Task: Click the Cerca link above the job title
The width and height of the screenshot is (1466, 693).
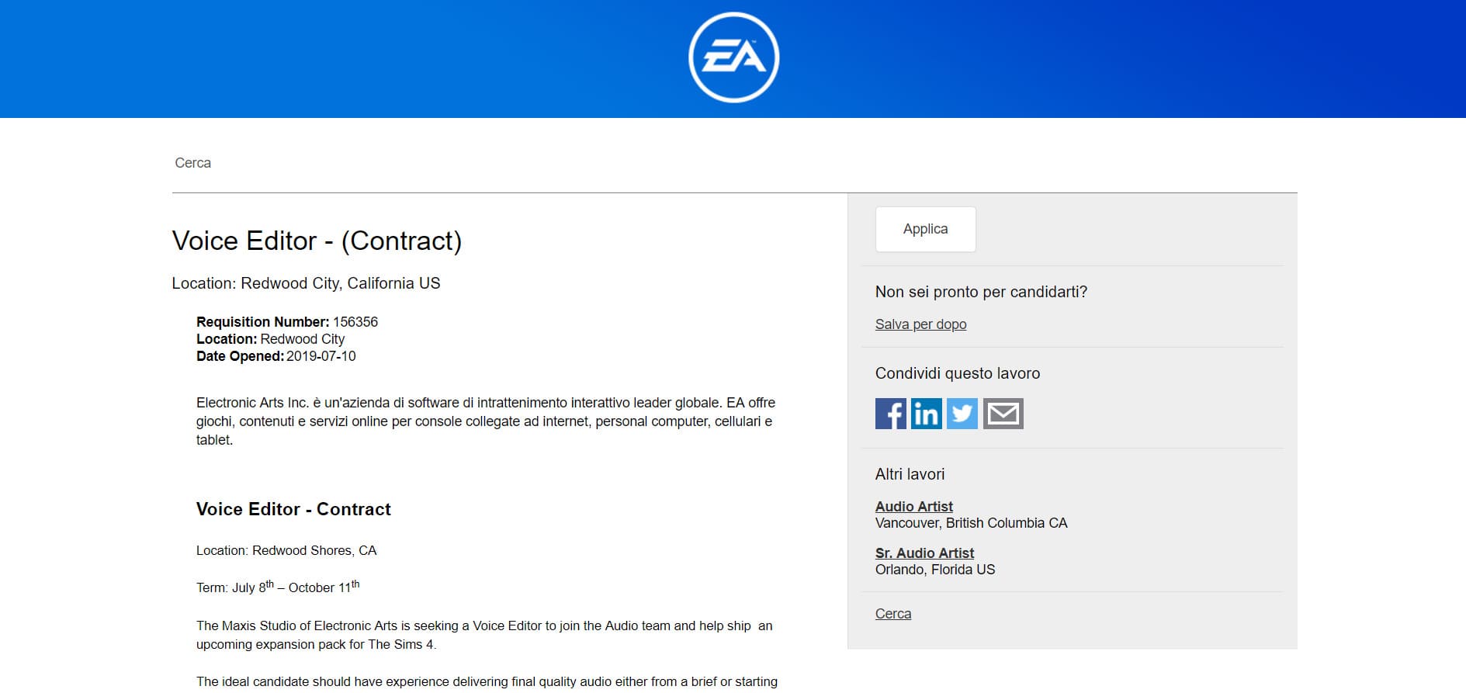Action: (192, 163)
